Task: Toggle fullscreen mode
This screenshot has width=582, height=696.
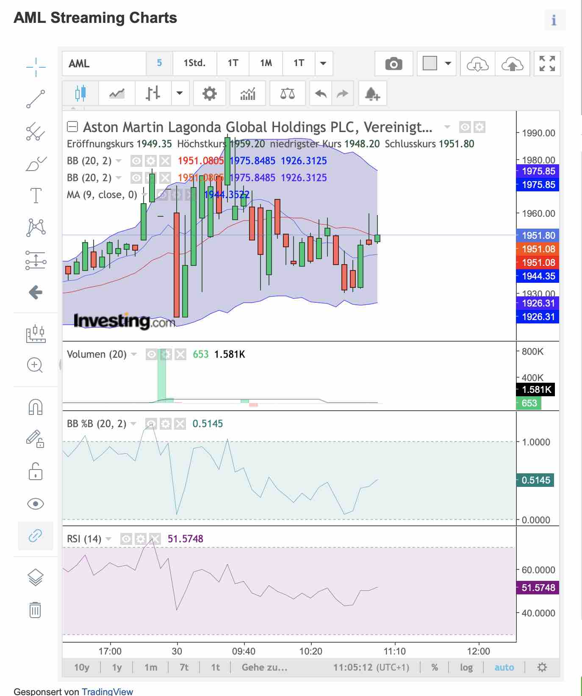Action: pos(547,64)
